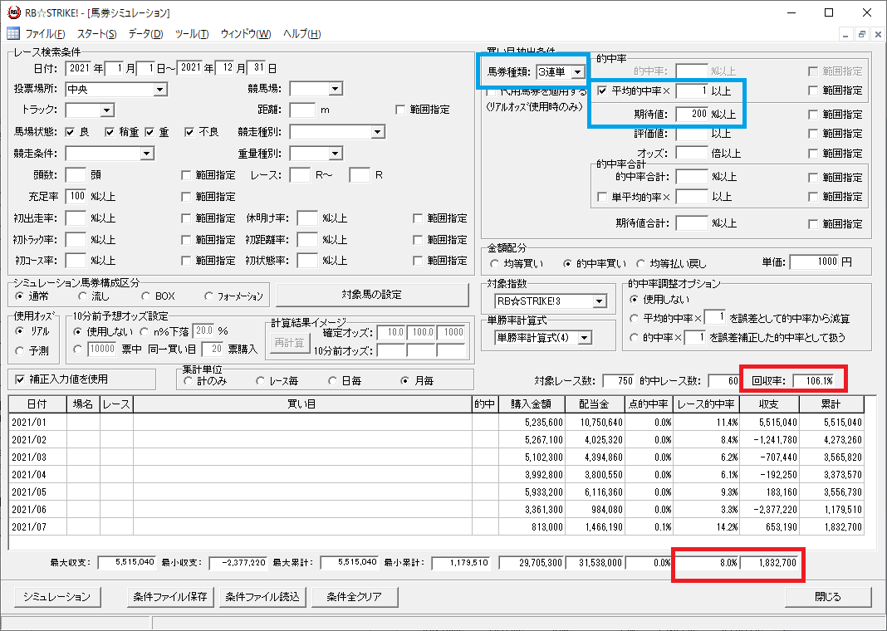This screenshot has width=887, height=631.
Task: Uncheck the 稍重 track condition checkbox
Action: tap(110, 132)
